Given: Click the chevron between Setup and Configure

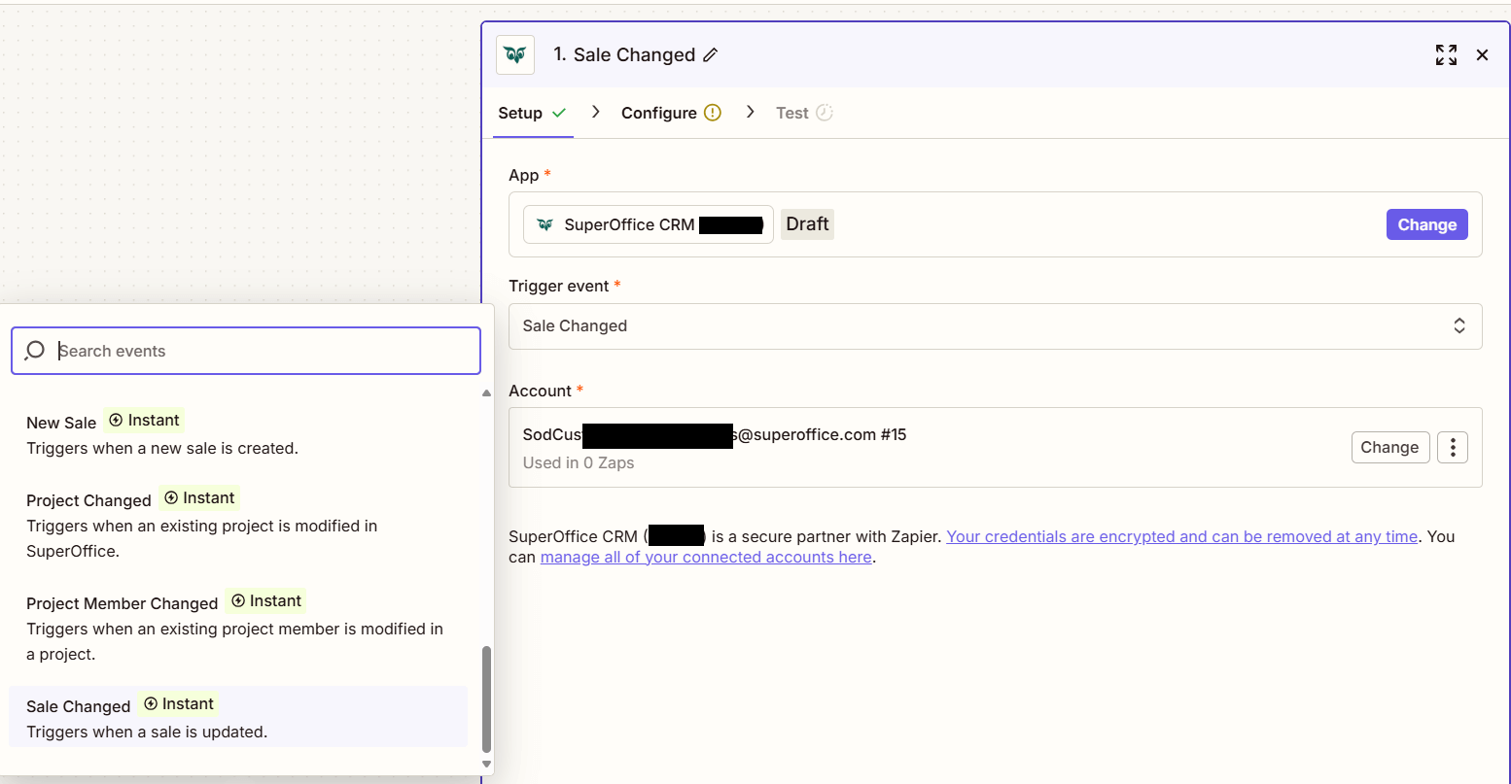Looking at the screenshot, I should [x=596, y=112].
